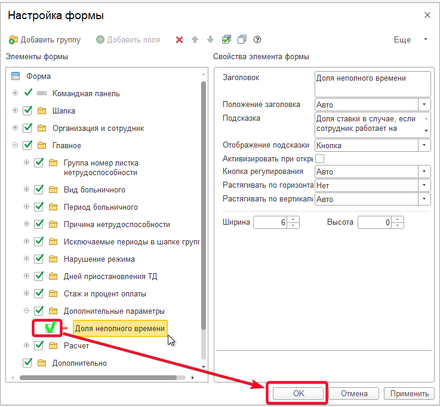This screenshot has height=407, width=440.
Task: Click the Форма window icon in tree
Action: [16, 76]
